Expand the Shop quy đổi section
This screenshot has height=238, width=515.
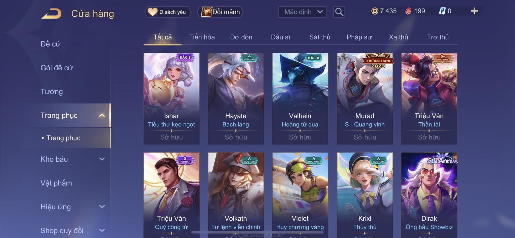tap(102, 230)
